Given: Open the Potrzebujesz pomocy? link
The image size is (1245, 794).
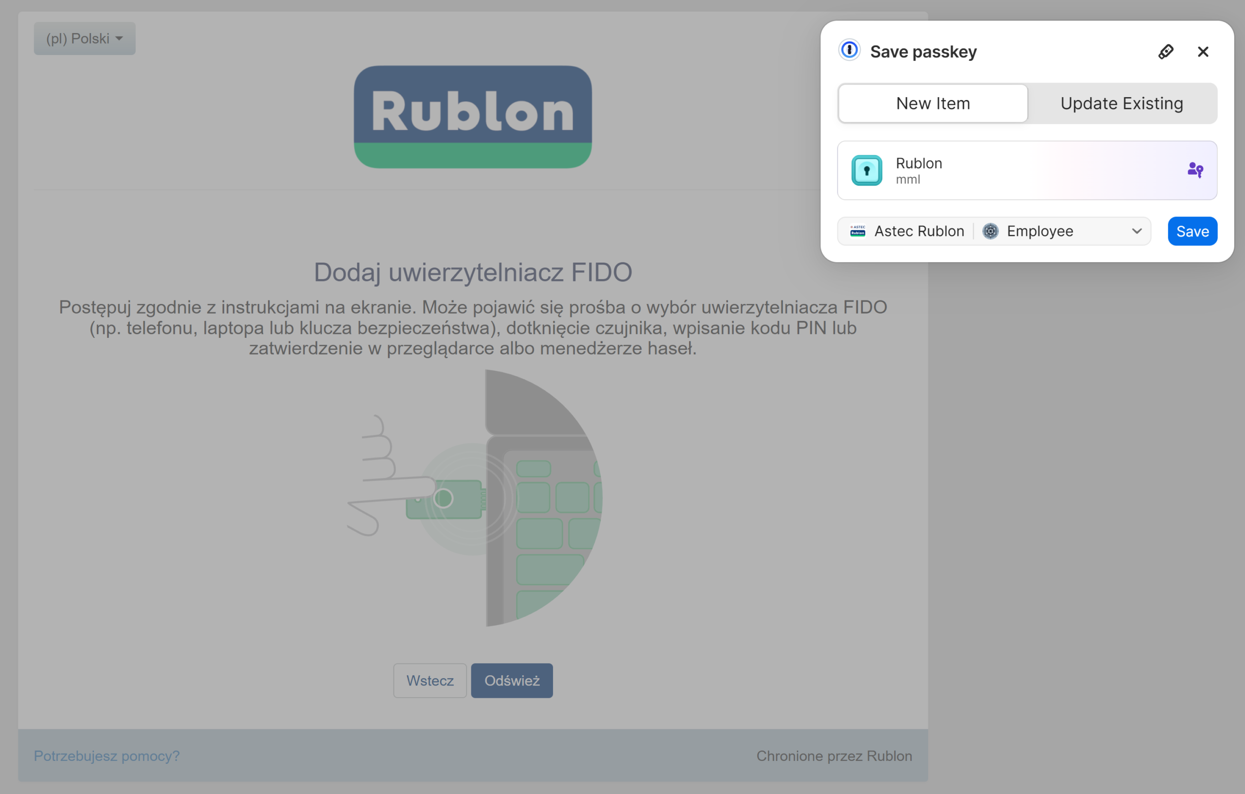Looking at the screenshot, I should coord(107,756).
